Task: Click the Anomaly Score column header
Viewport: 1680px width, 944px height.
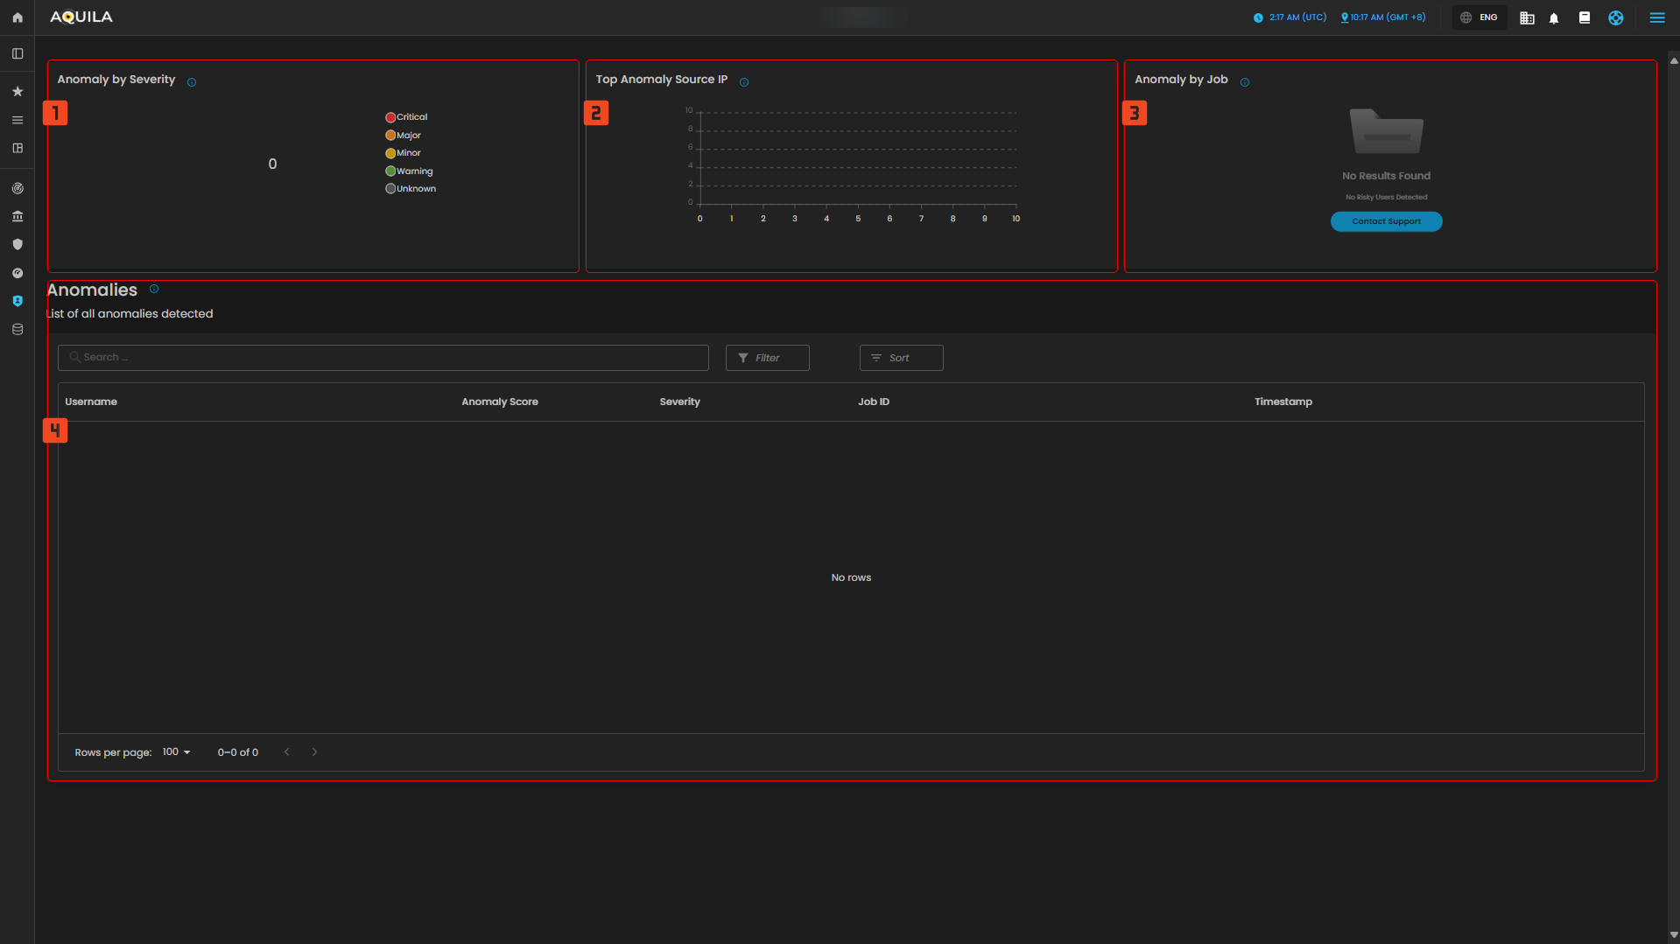Action: click(499, 402)
